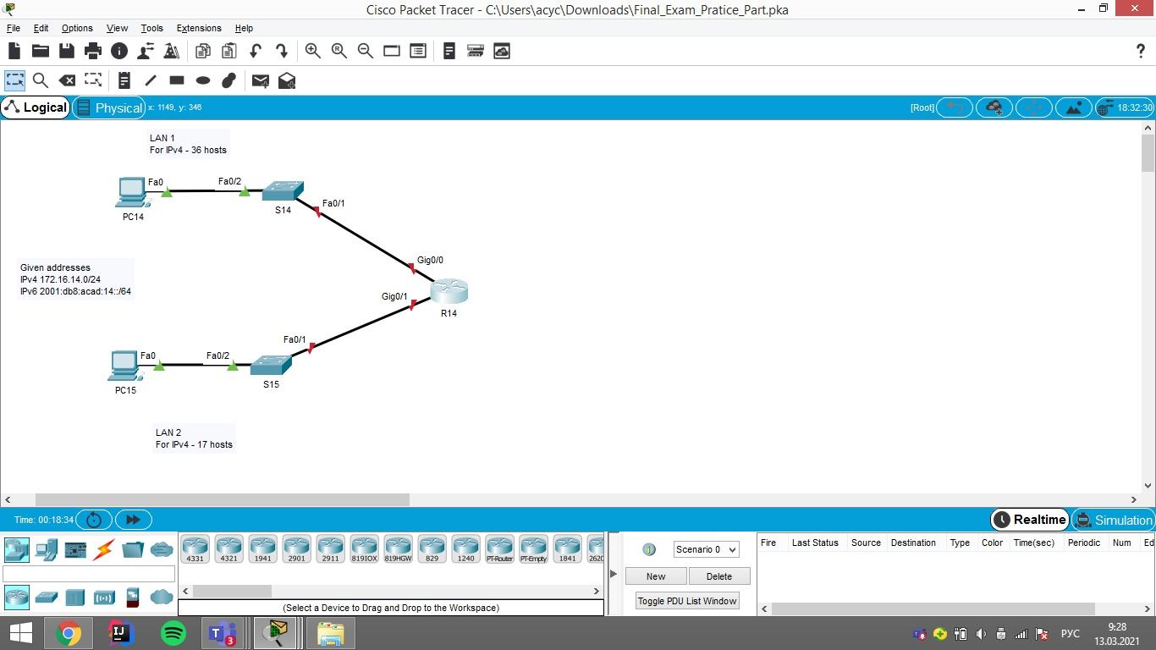Undo the last action with the Undo arrow
The width and height of the screenshot is (1156, 650).
click(x=255, y=51)
